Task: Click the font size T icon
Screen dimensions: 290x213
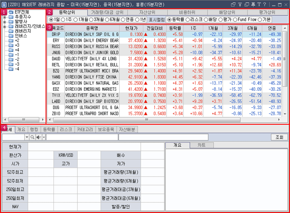Action: 259,5
